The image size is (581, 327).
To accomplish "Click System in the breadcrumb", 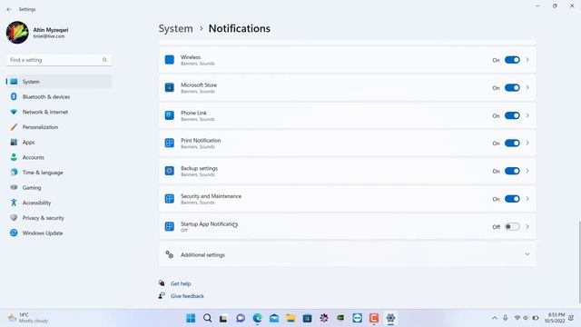I will tap(175, 28).
